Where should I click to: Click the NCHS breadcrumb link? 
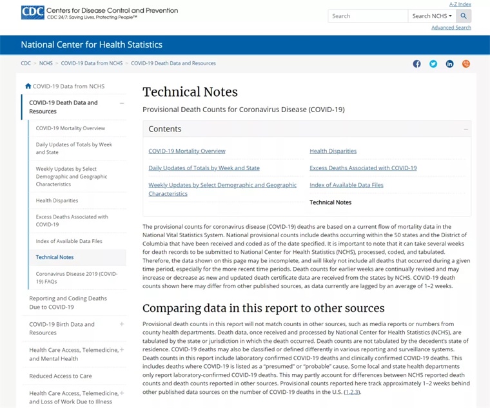pyautogui.click(x=46, y=64)
